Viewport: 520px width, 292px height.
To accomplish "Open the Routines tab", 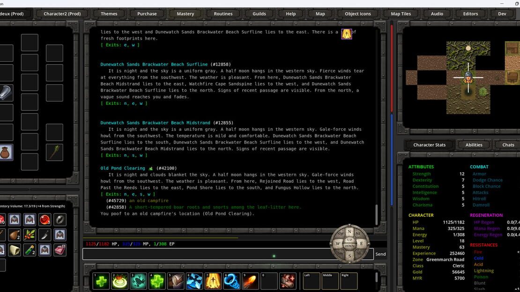I will [223, 14].
